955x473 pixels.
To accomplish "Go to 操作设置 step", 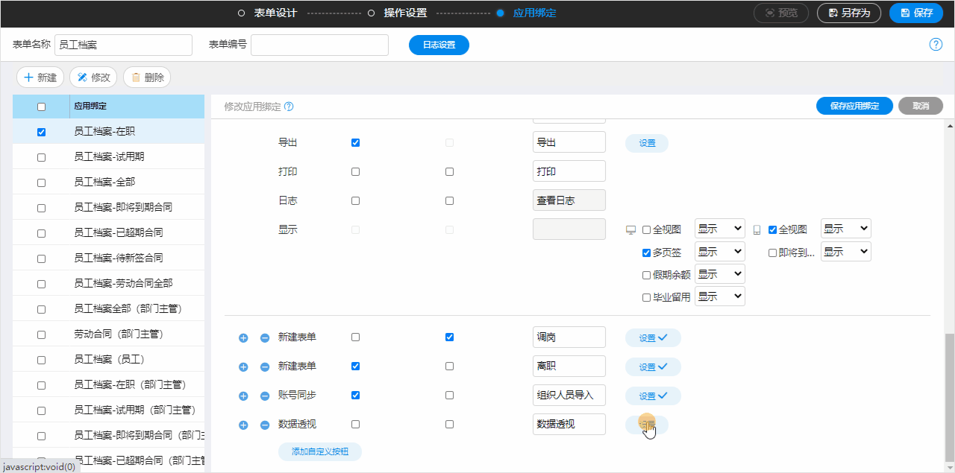I will click(405, 13).
